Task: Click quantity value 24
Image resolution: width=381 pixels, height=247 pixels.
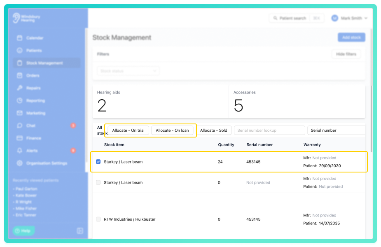Action: pos(220,162)
